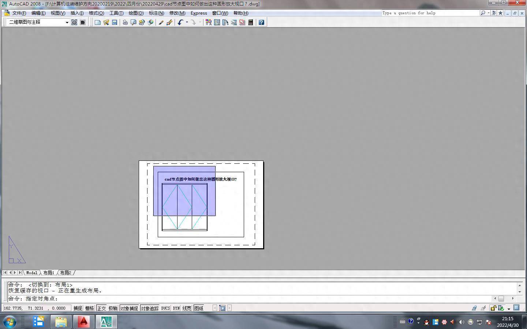Screen dimensions: 527x329
Task: Toggle 对象捕捉 (Object Snap) in status bar
Action: [129, 308]
